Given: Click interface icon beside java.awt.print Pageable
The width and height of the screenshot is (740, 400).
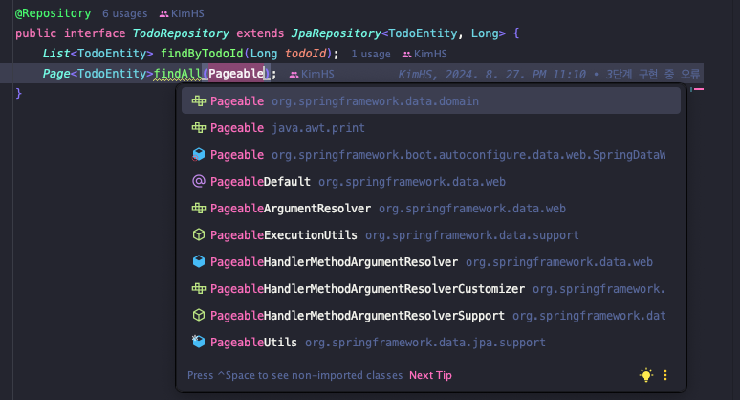Looking at the screenshot, I should pos(199,127).
